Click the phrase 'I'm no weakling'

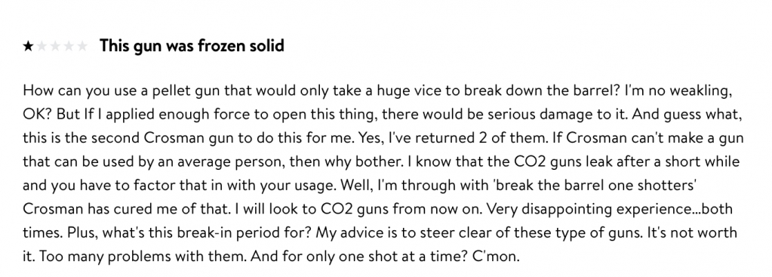click(675, 91)
